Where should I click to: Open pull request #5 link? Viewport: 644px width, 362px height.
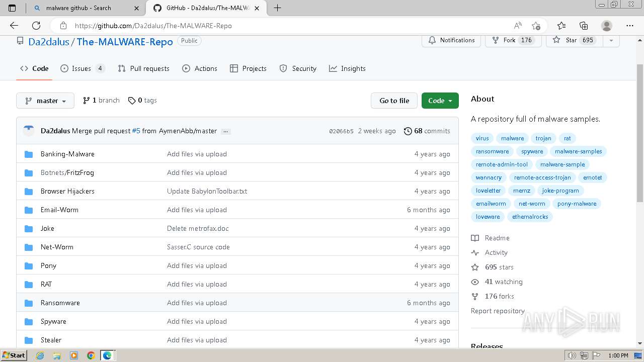click(x=136, y=131)
